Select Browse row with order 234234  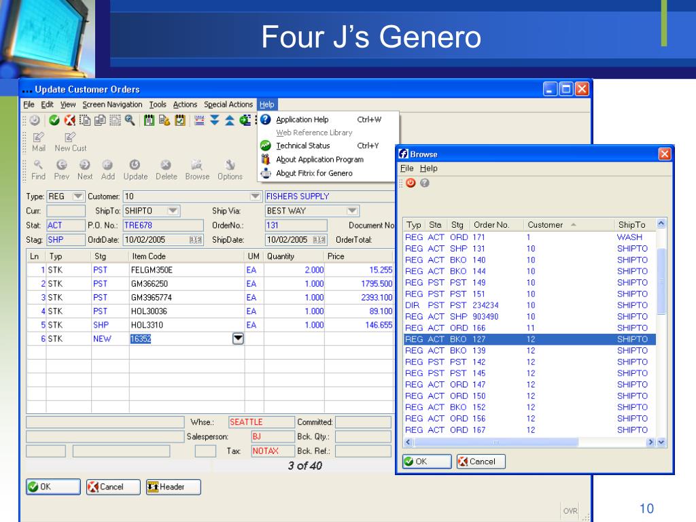click(529, 305)
